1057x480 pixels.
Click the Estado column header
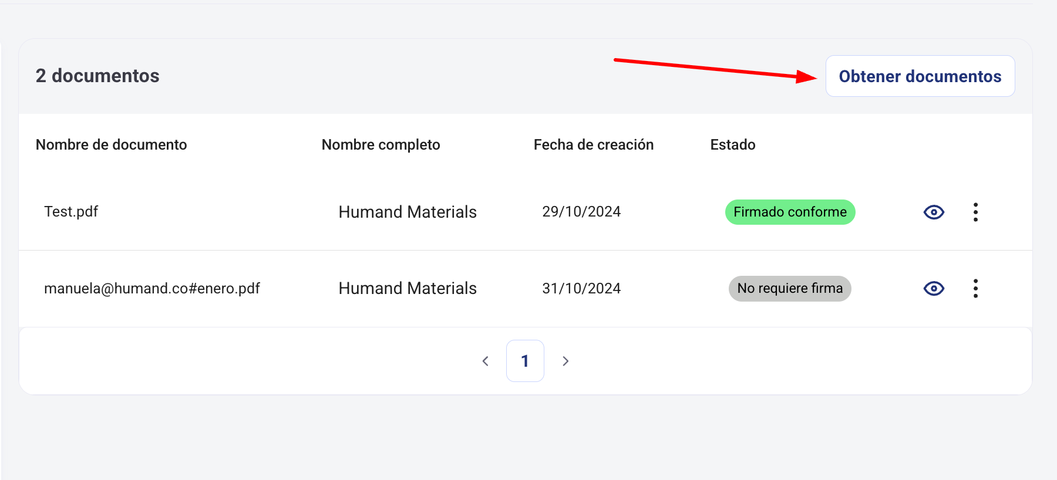coord(732,145)
